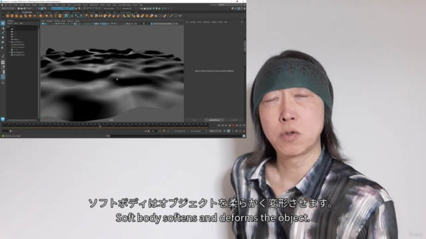Screen dimensions: 426x239
Task: Click the Copy Tab button
Action: click(234, 119)
